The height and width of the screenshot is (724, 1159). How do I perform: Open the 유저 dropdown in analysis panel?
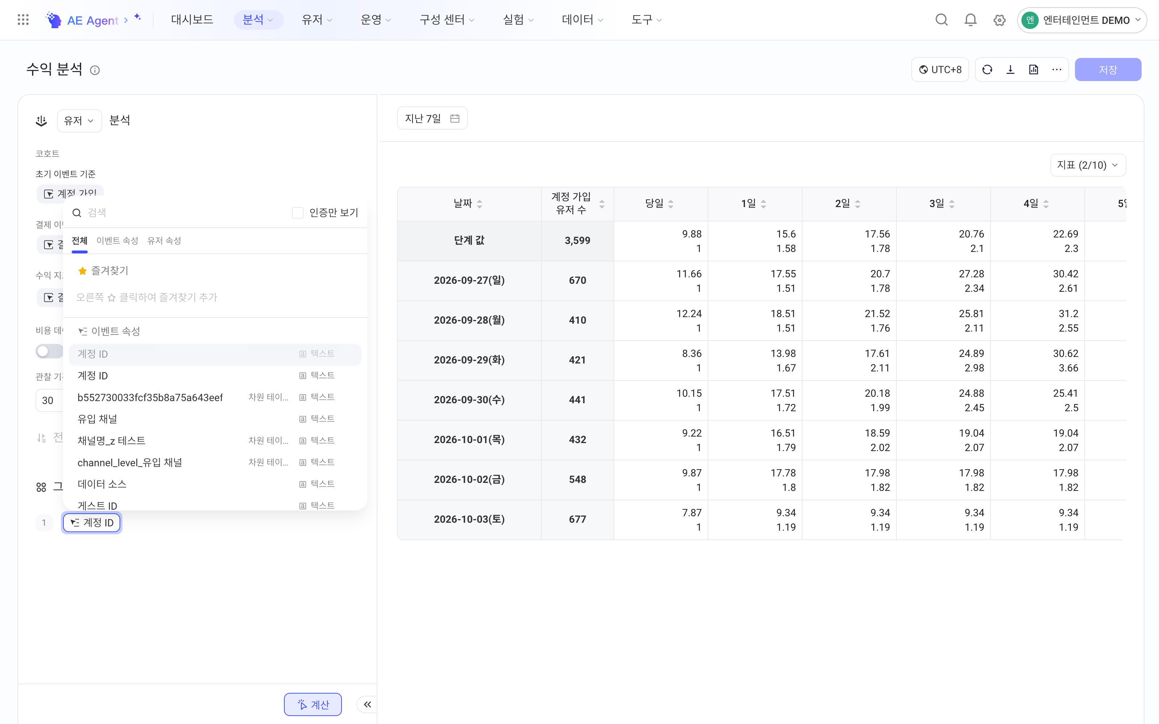(x=79, y=121)
